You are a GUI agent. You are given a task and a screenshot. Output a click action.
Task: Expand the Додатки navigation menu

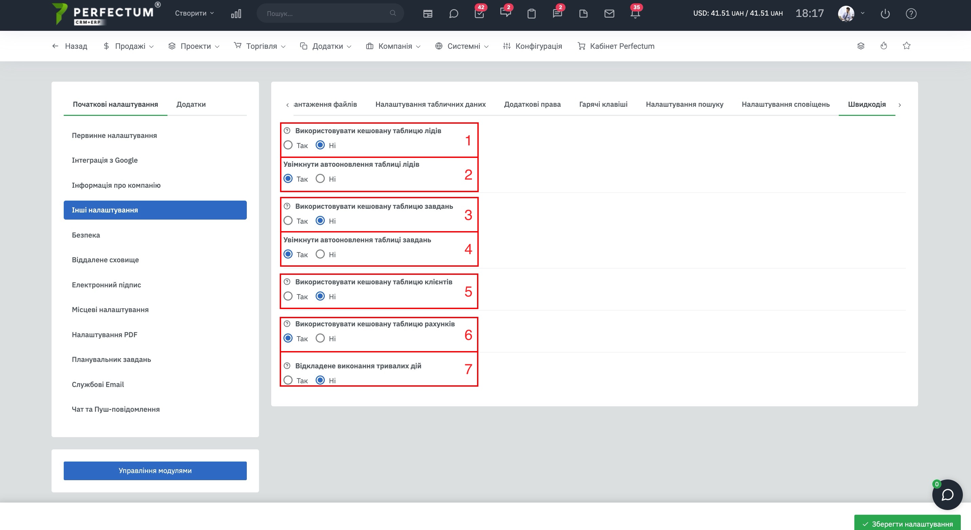click(x=326, y=46)
